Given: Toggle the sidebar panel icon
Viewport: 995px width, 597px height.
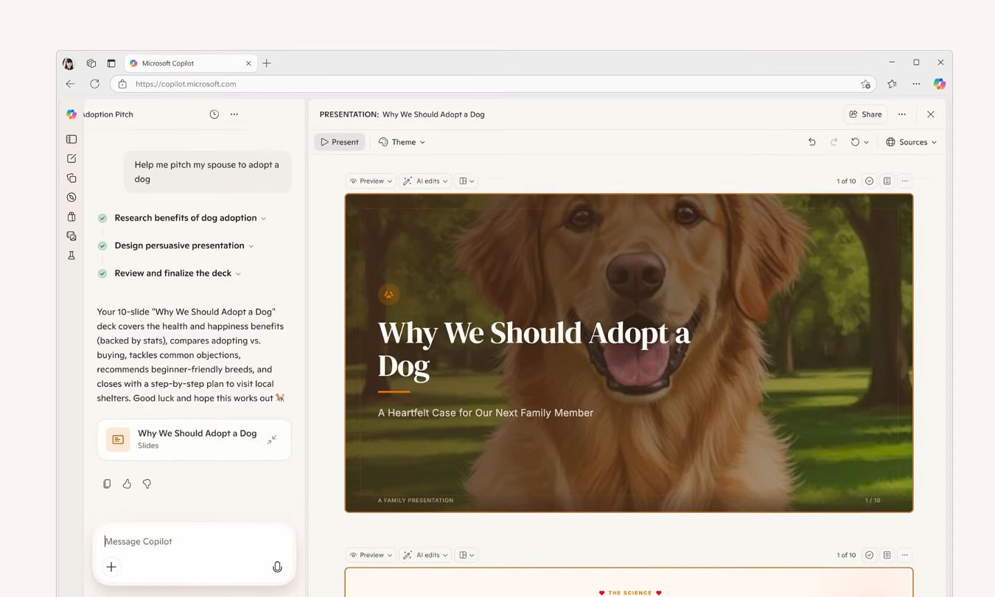Looking at the screenshot, I should click(x=71, y=139).
